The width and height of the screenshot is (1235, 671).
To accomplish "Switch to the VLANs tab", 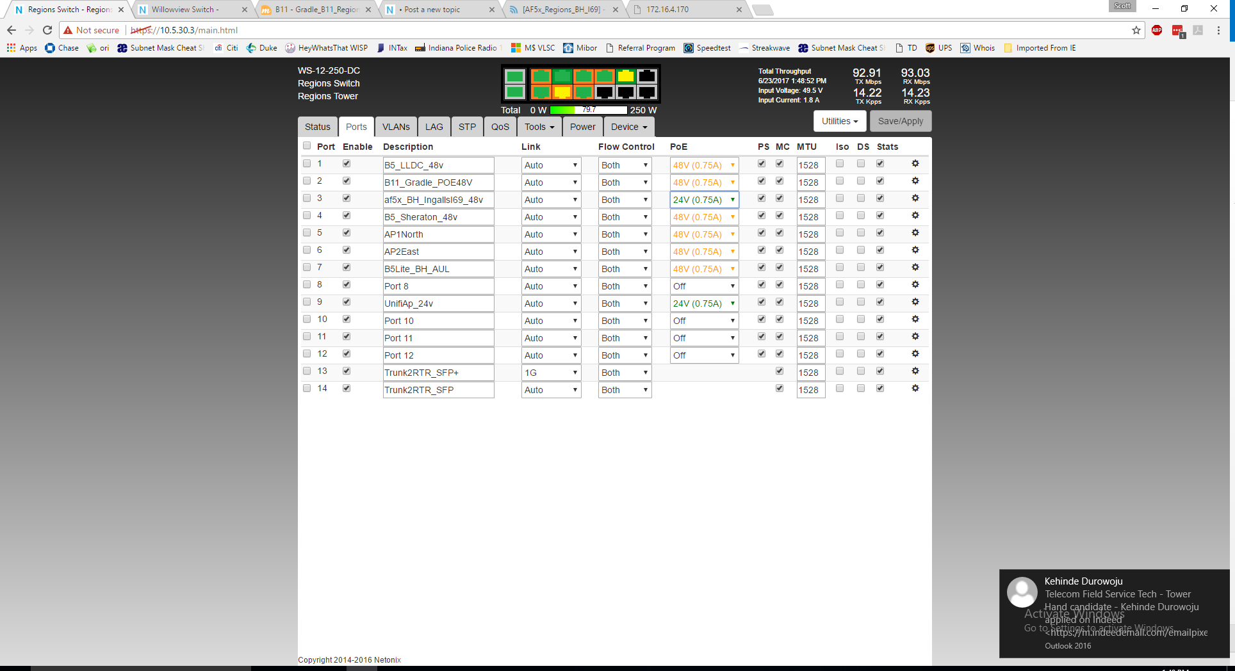I will point(396,127).
